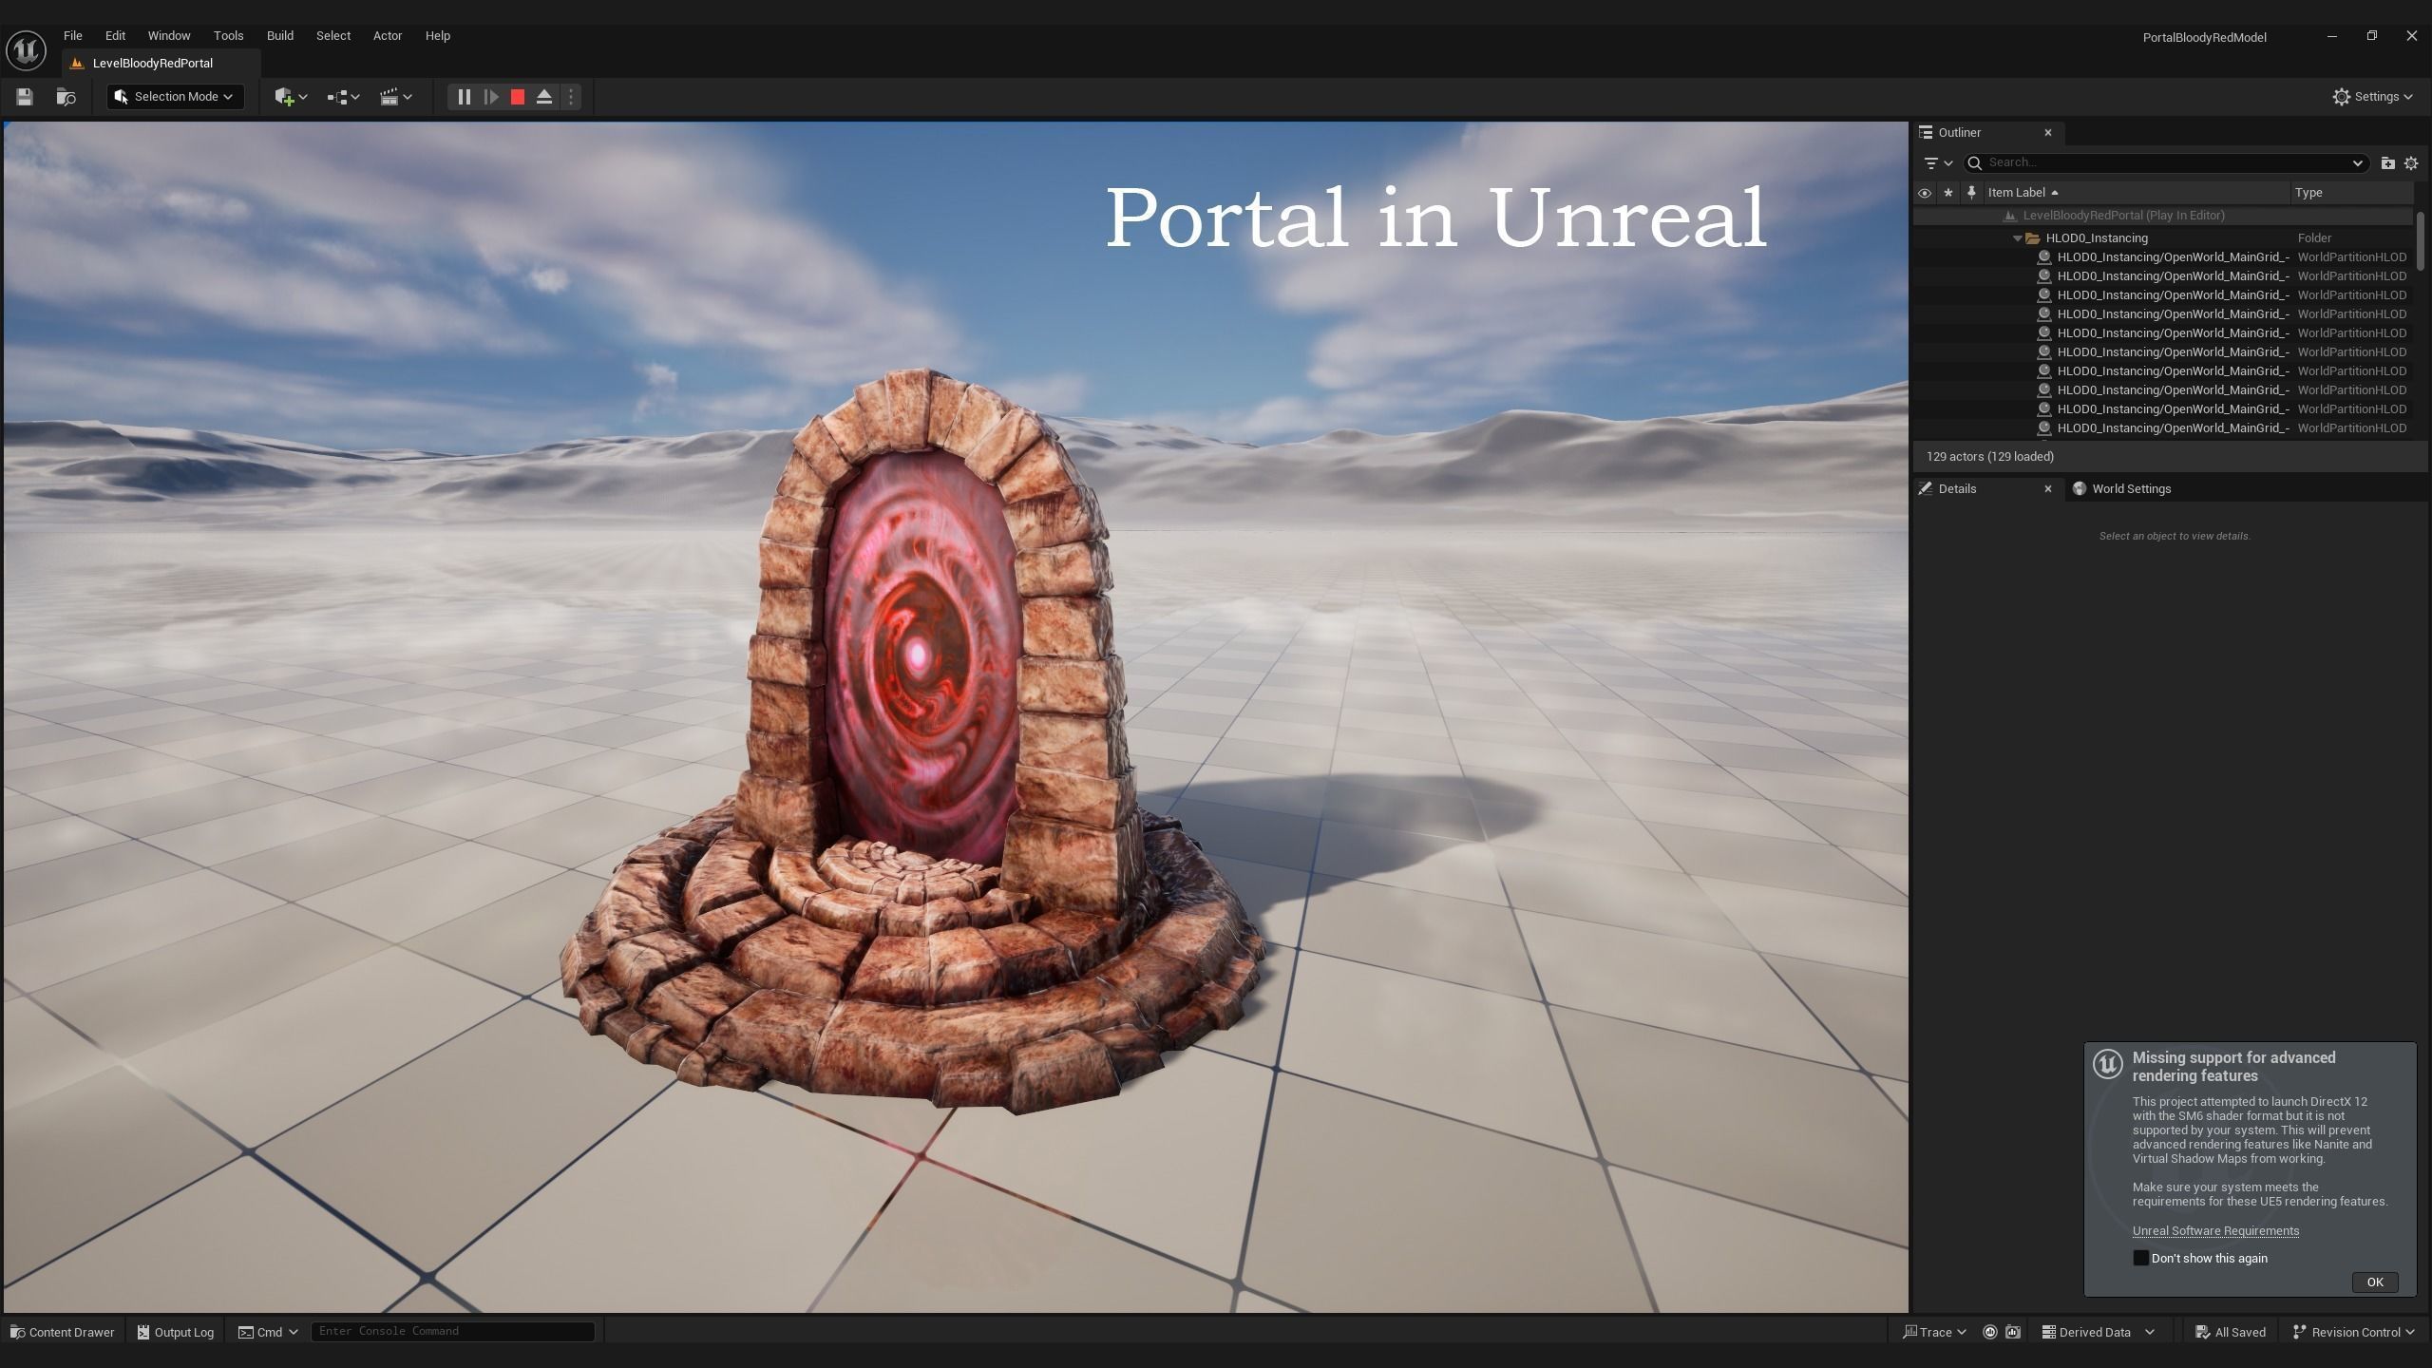Open the Output Log
2432x1368 pixels.
tap(176, 1332)
